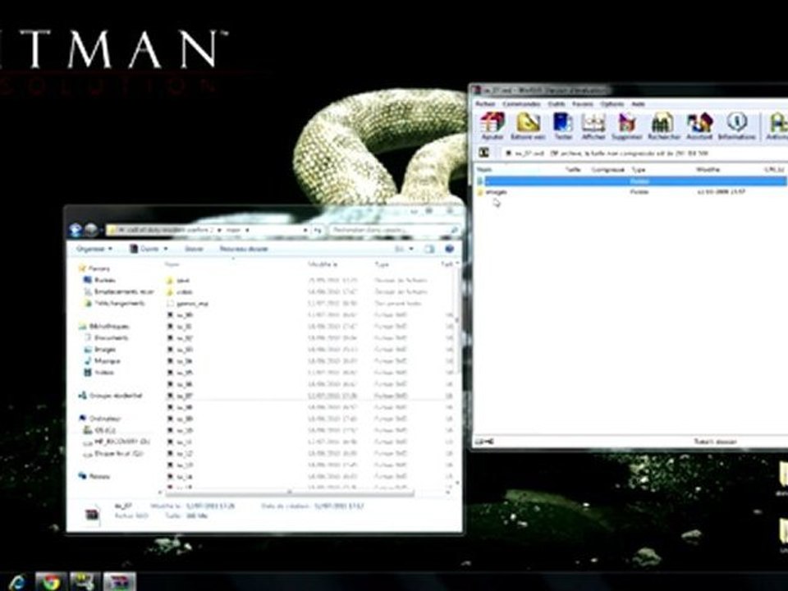This screenshot has height=591, width=788.
Task: Select Téléchargements in navigation pane
Action: click(x=115, y=303)
